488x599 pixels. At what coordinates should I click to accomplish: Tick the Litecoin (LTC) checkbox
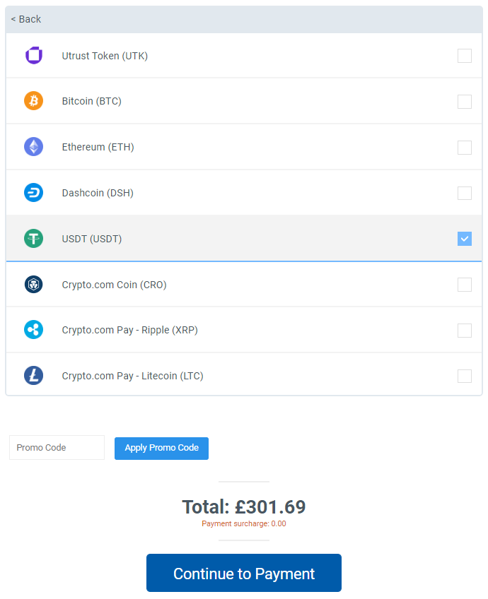[464, 376]
